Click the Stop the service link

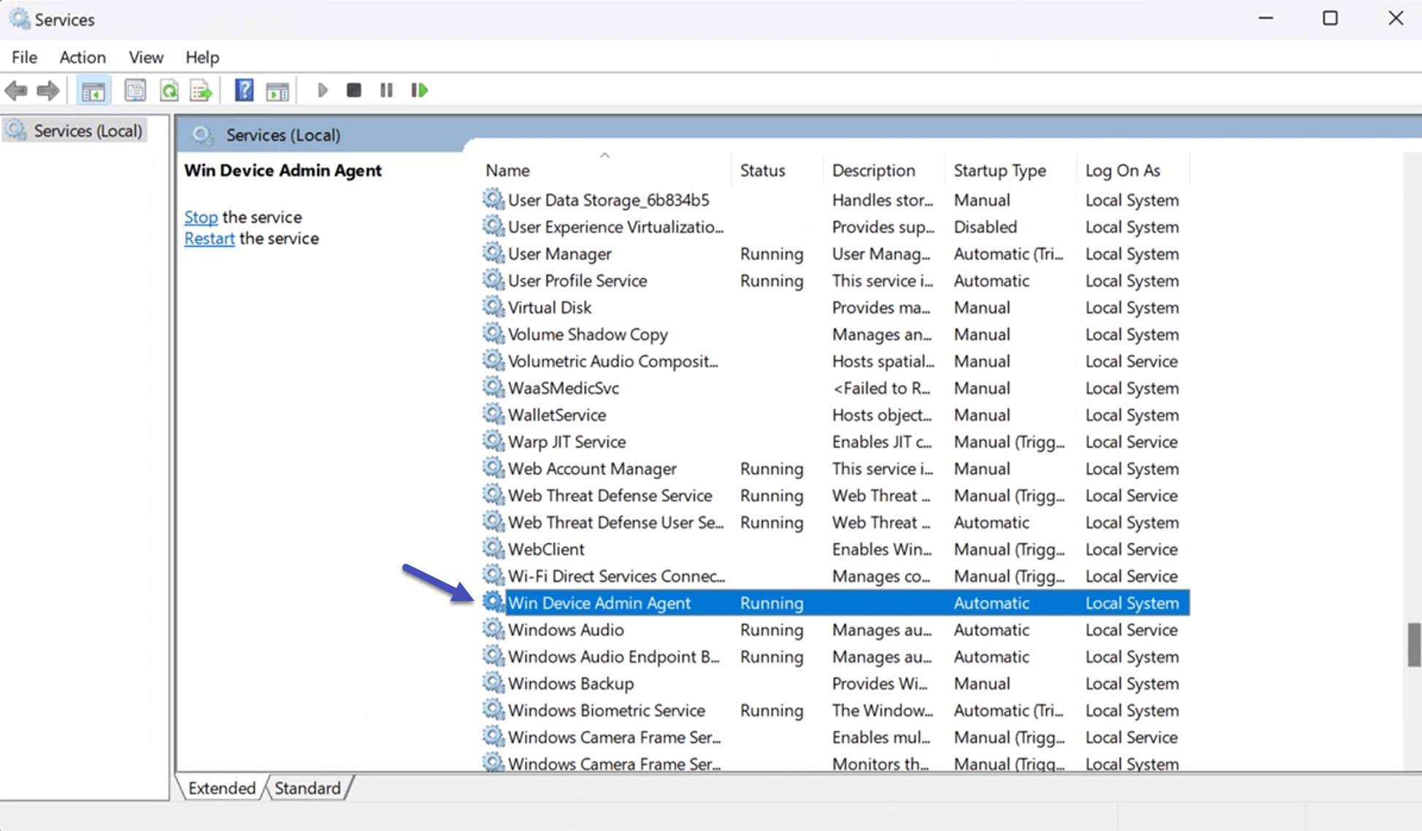pyautogui.click(x=201, y=217)
